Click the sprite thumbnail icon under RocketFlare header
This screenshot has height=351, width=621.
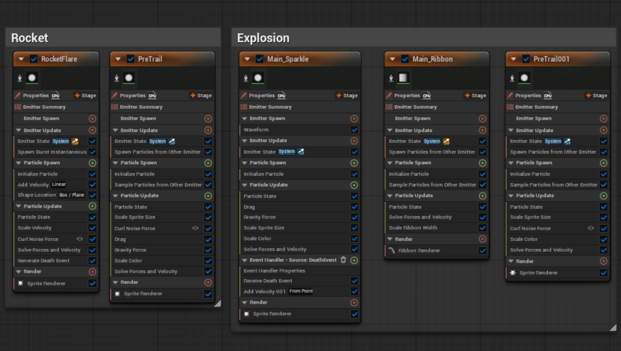click(x=33, y=78)
